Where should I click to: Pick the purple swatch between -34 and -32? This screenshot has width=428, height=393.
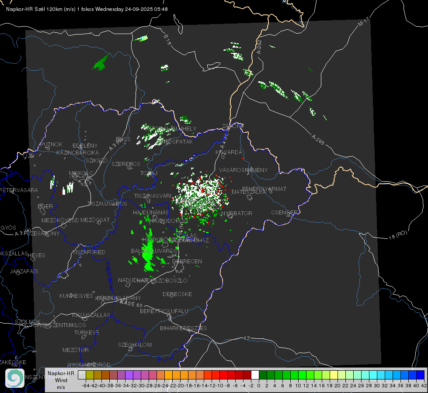[129, 375]
